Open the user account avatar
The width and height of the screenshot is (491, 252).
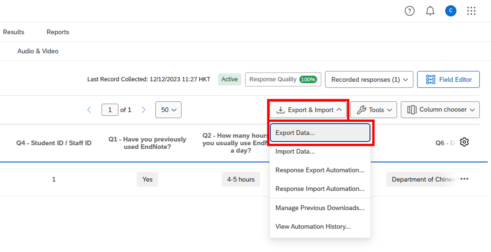pyautogui.click(x=451, y=11)
